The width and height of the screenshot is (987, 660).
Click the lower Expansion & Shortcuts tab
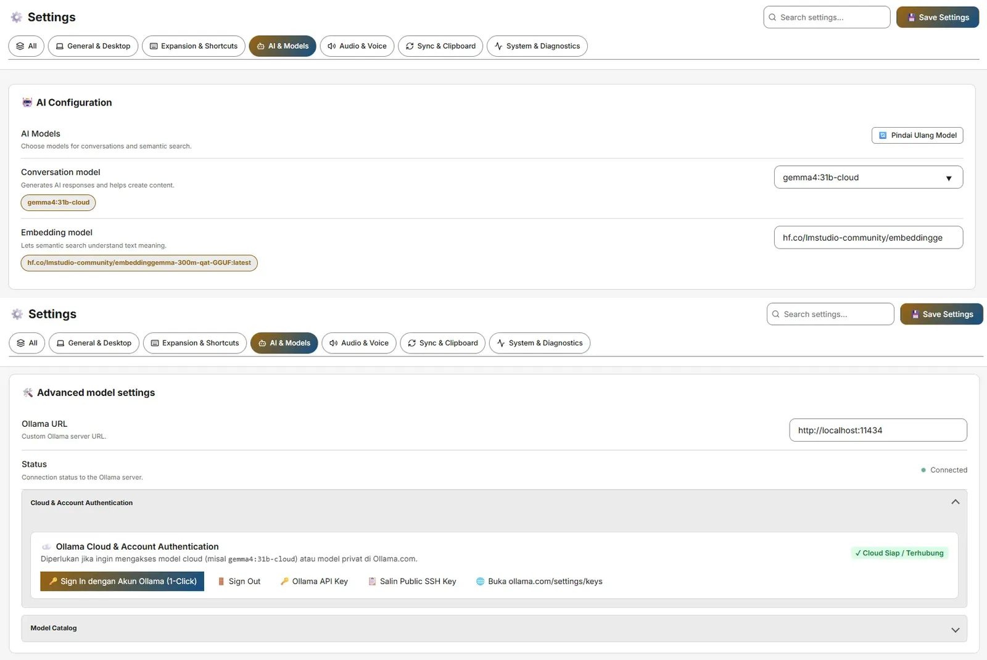click(x=195, y=343)
